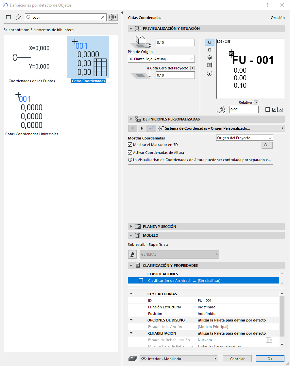Clear the search field with X
The height and width of the screenshot is (366, 290).
(103, 17)
